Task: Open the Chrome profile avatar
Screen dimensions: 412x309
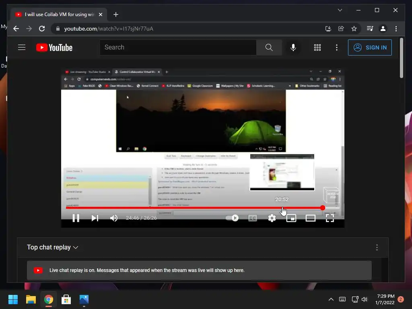Action: 383,29
